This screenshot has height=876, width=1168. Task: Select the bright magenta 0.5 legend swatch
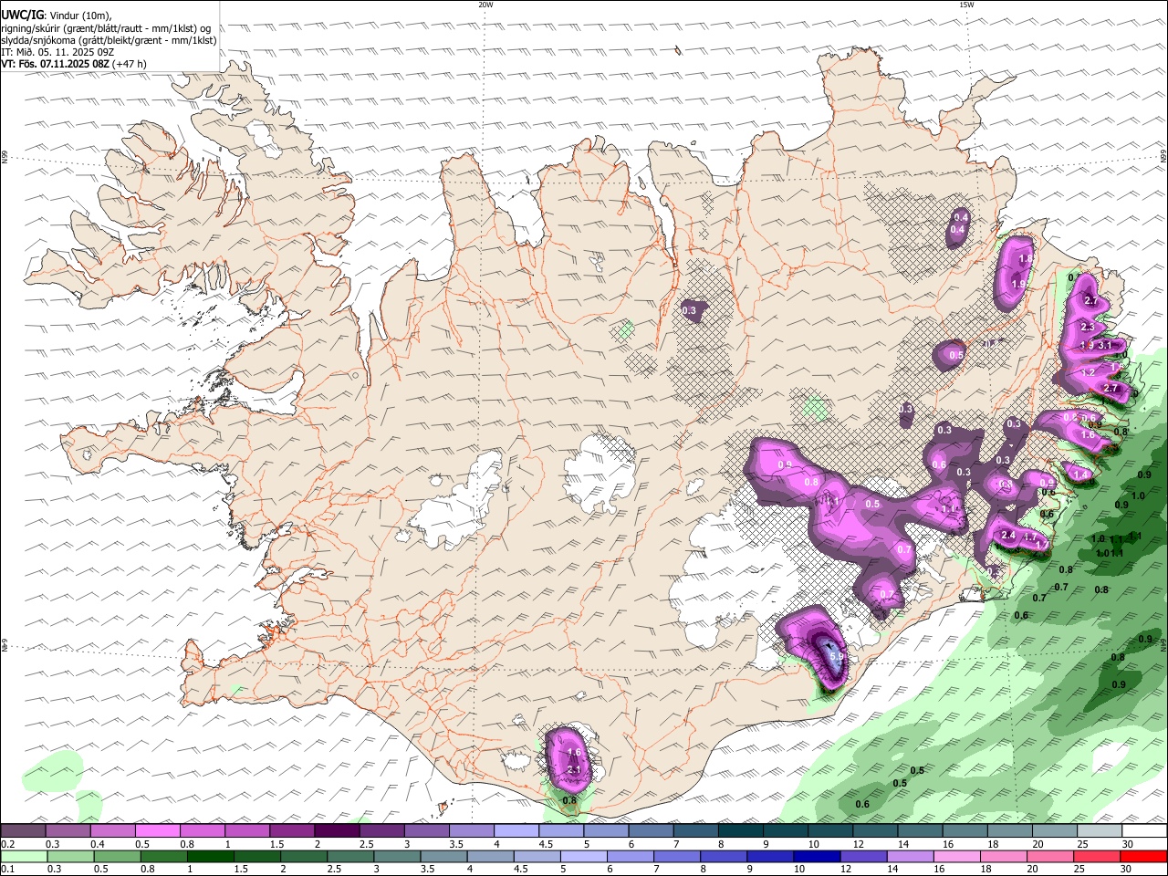coord(157,830)
